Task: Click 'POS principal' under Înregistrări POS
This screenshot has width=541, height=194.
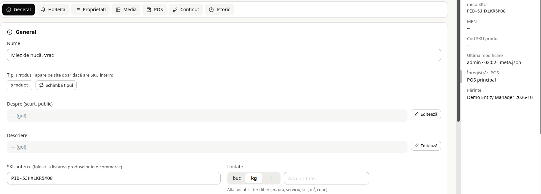Action: (x=481, y=80)
